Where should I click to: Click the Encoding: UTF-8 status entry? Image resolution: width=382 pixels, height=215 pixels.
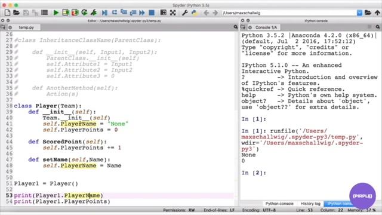[x=259, y=210]
